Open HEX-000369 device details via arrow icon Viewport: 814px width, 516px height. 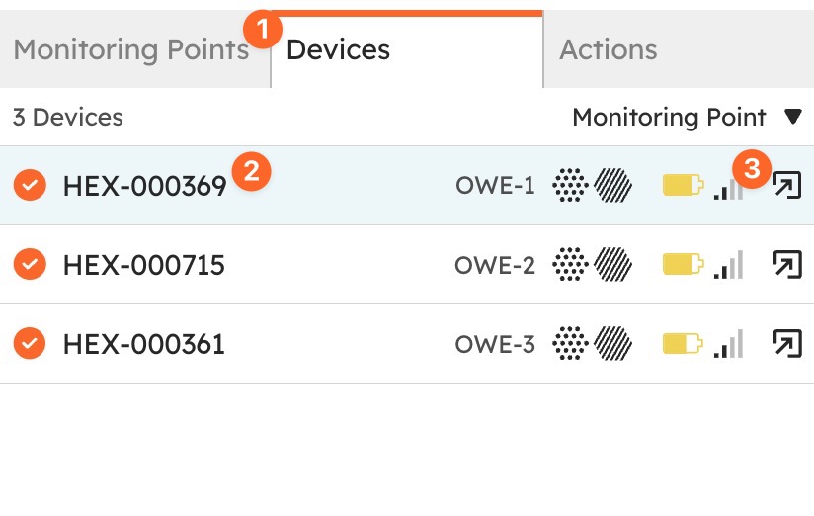pyautogui.click(x=787, y=185)
